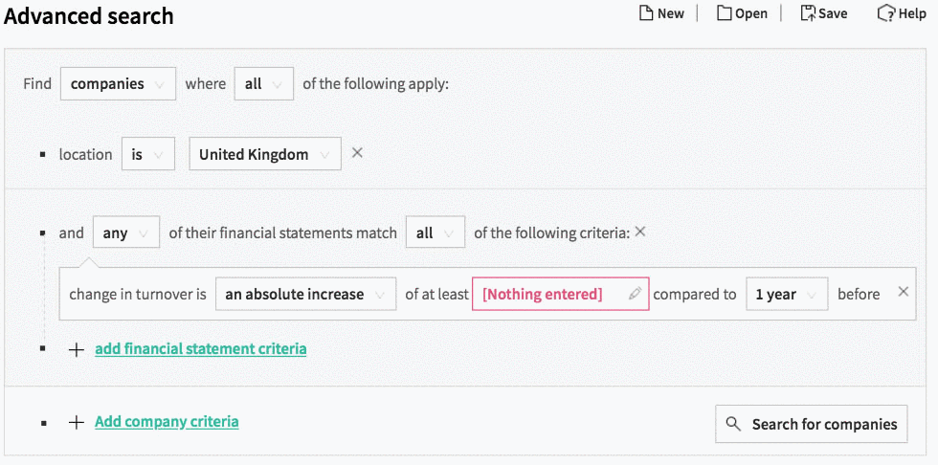Click the Open folder icon
This screenshot has width=938, height=465.
(725, 13)
